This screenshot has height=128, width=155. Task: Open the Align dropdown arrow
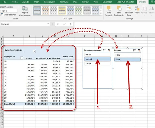tap(137, 15)
